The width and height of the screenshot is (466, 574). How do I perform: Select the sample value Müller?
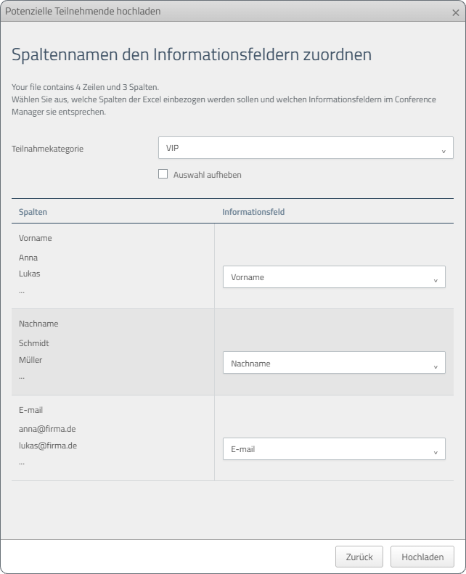30,360
